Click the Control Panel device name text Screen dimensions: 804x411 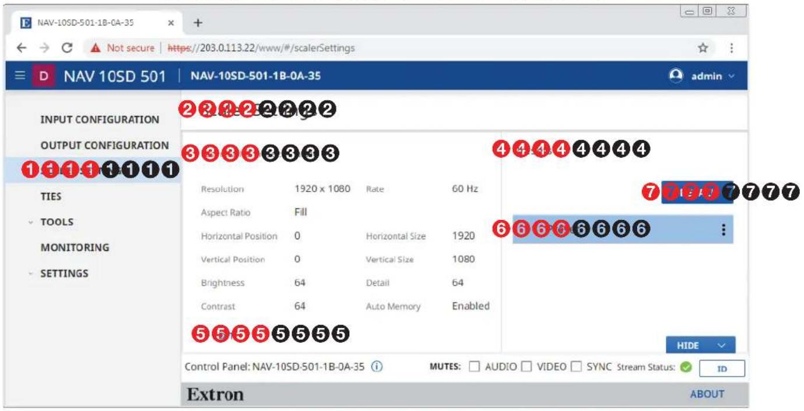pyautogui.click(x=308, y=367)
